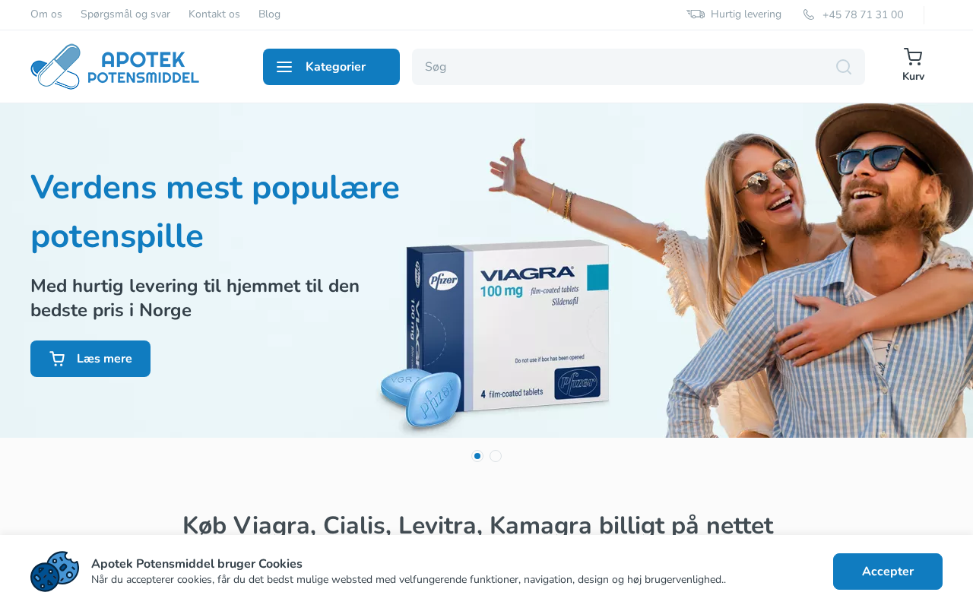
Task: Click the hamburger menu icon in Kategorier
Action: point(284,67)
